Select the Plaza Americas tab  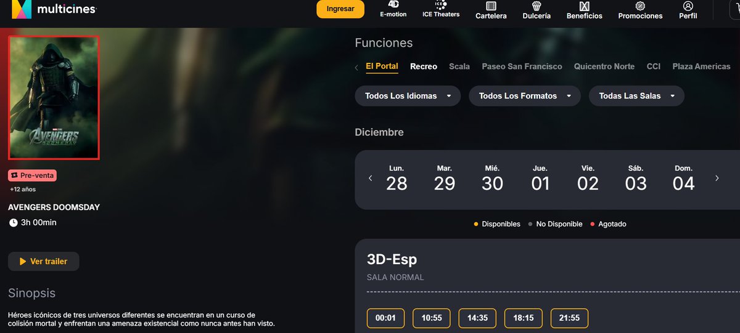701,66
